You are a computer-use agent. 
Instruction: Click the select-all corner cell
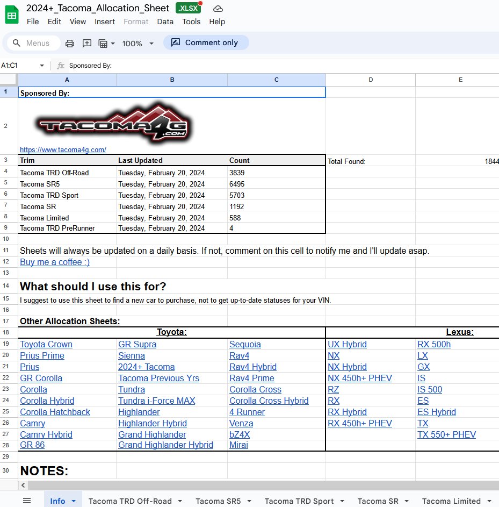tap(9, 80)
